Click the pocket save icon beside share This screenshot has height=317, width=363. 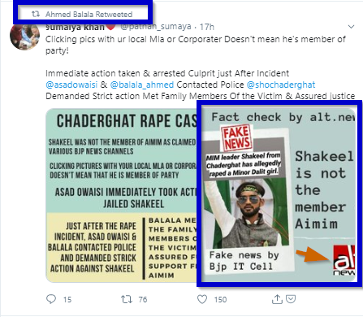(291, 299)
